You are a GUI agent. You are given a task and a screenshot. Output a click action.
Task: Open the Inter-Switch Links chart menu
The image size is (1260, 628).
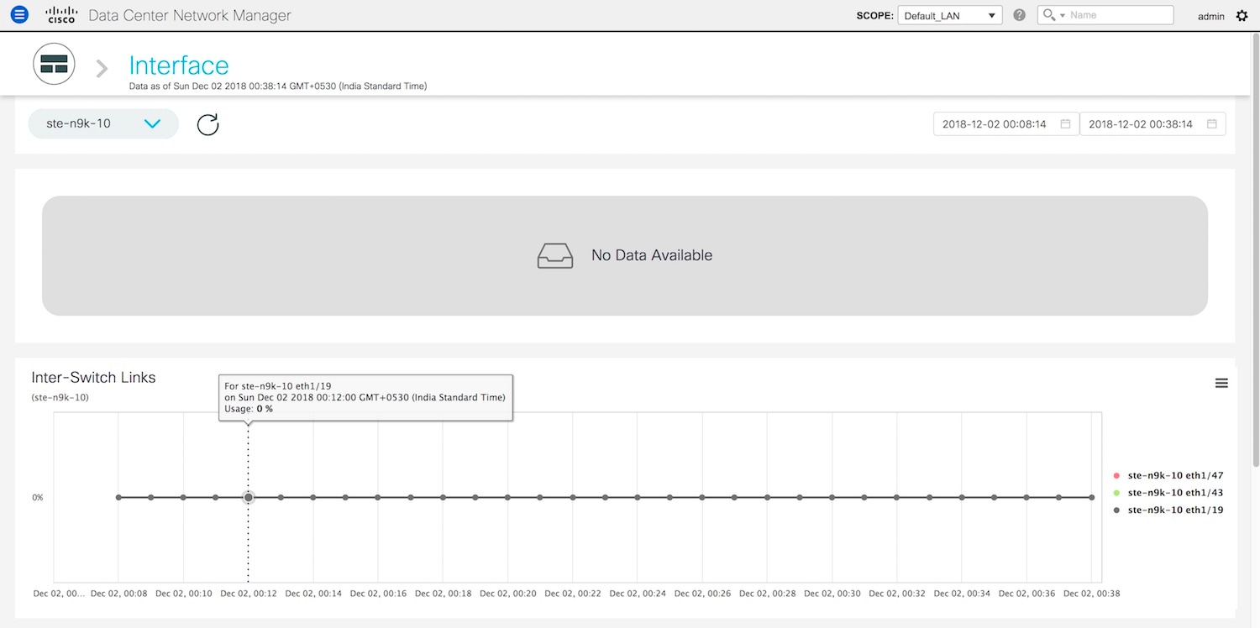[x=1221, y=383]
